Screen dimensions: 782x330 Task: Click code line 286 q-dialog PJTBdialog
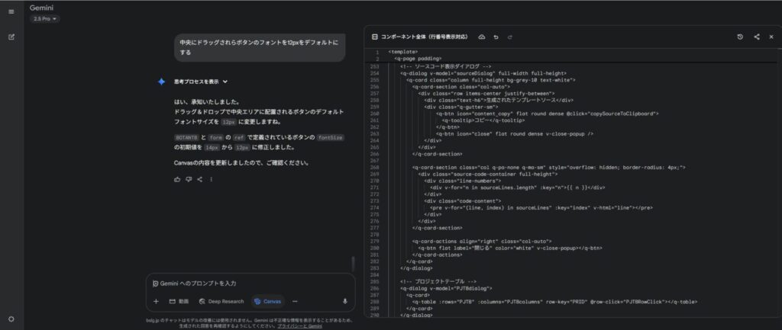coord(446,288)
